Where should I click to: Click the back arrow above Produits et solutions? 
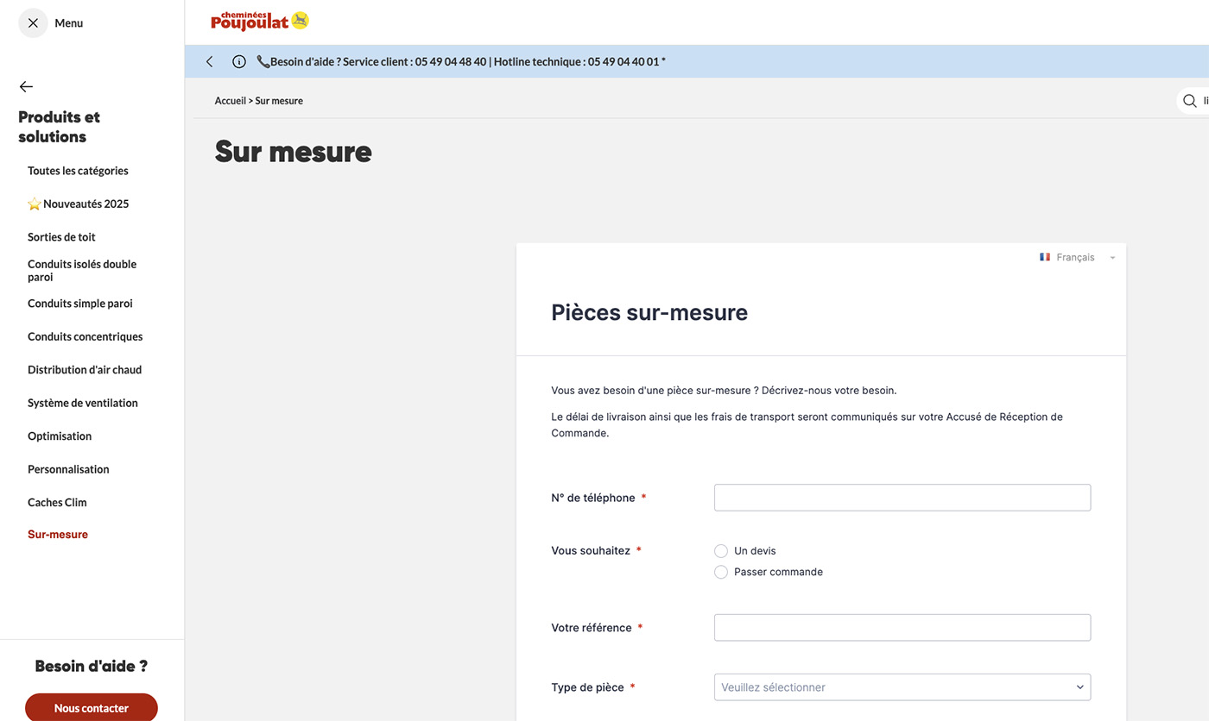[26, 86]
